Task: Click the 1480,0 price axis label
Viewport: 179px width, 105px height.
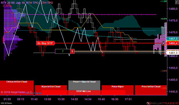Action: (173, 9)
